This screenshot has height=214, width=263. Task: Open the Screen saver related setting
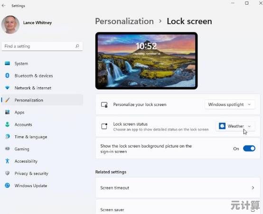178,207
